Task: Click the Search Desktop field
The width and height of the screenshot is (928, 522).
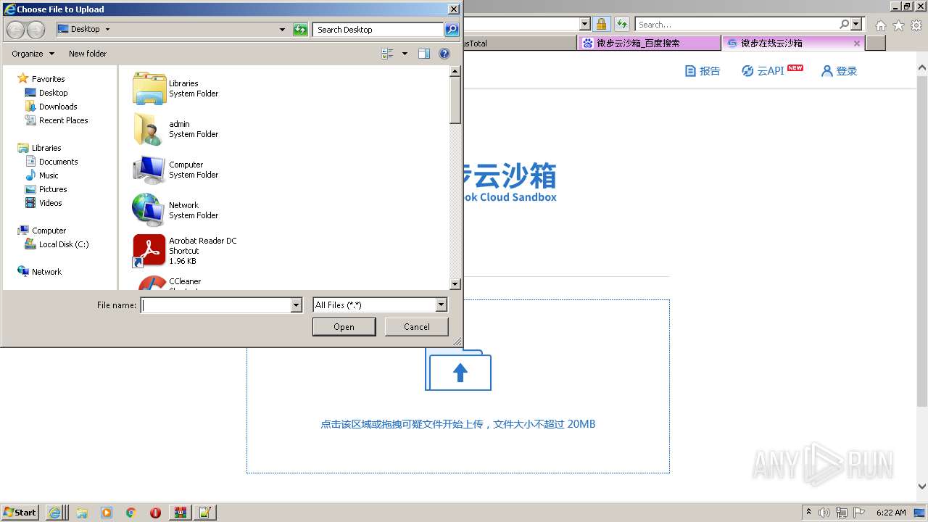Action: [378, 30]
